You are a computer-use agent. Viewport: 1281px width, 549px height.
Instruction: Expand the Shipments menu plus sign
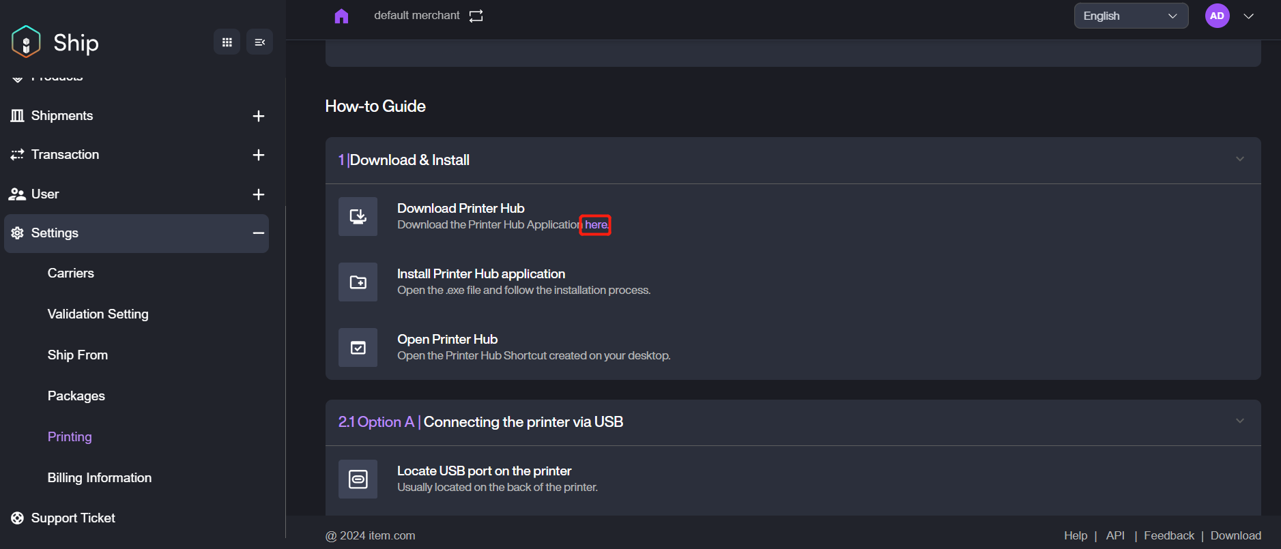258,116
